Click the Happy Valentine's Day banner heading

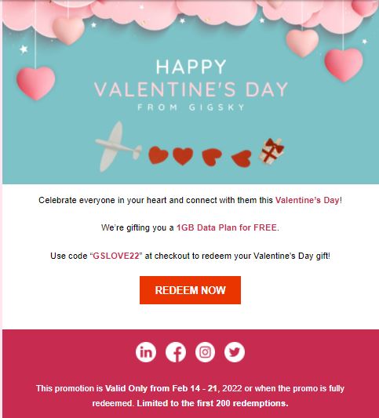coord(191,78)
